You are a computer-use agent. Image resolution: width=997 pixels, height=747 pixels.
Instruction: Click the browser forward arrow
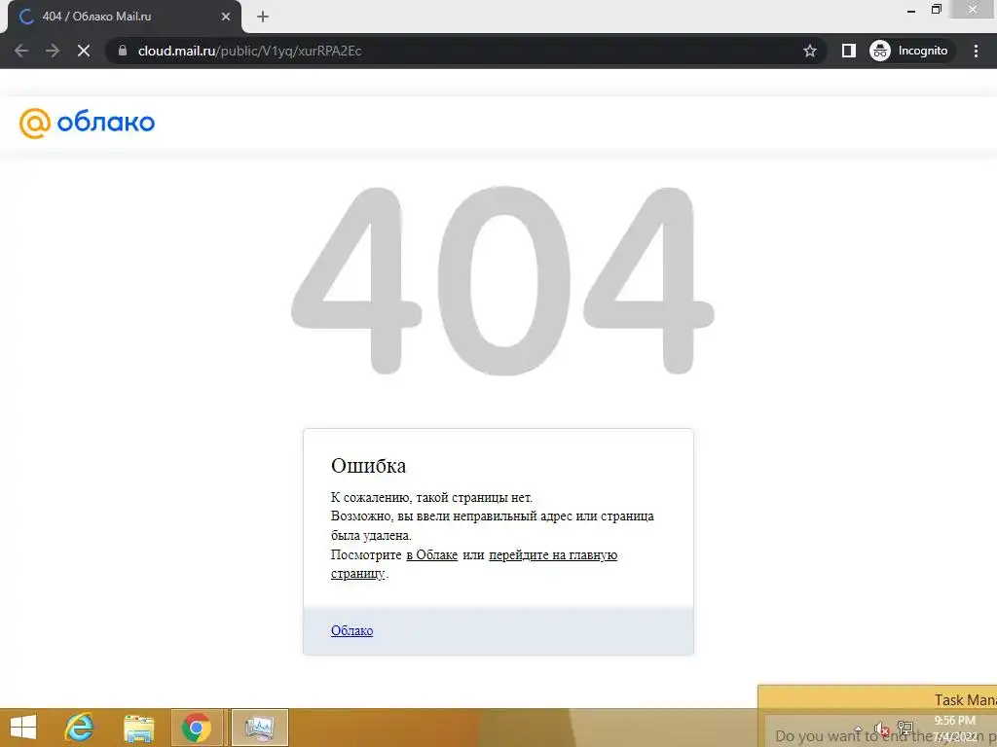click(x=53, y=51)
